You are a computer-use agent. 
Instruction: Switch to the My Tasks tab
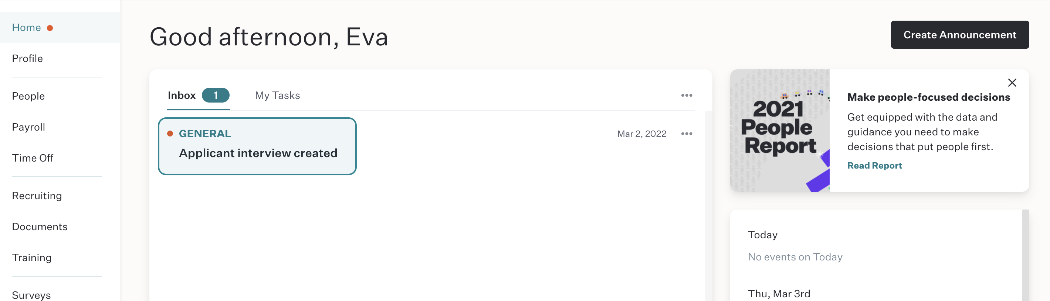tap(277, 95)
